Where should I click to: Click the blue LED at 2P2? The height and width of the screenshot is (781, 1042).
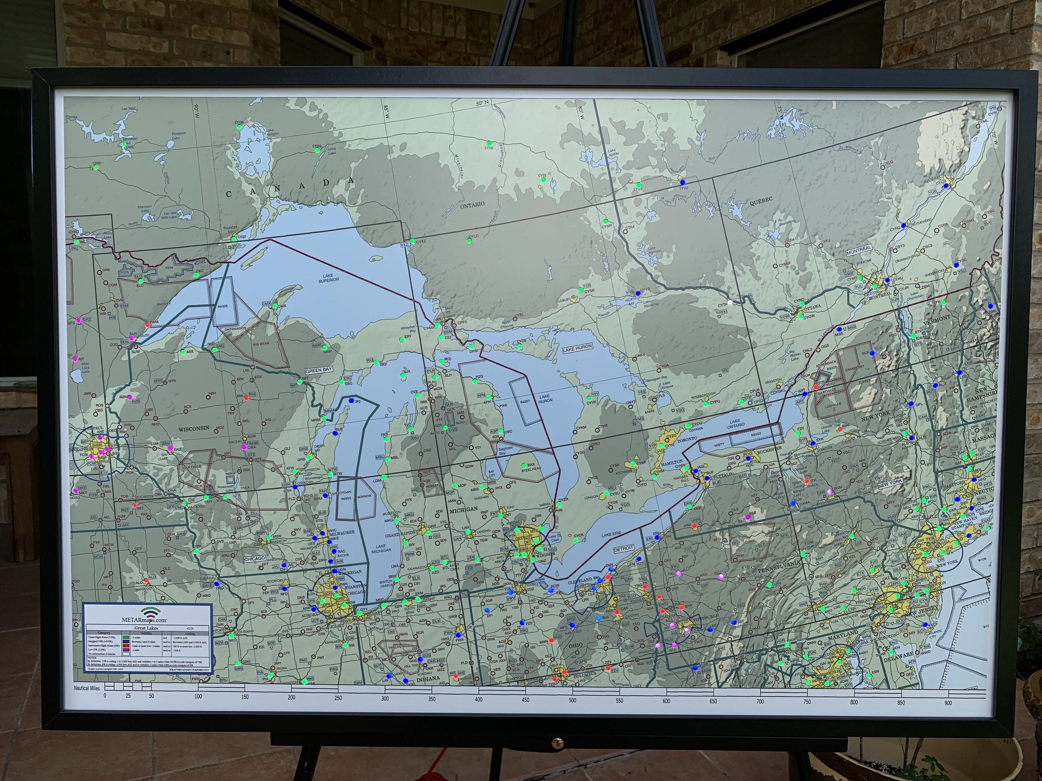coord(352,401)
